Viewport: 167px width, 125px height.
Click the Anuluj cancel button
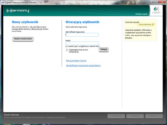(135, 116)
